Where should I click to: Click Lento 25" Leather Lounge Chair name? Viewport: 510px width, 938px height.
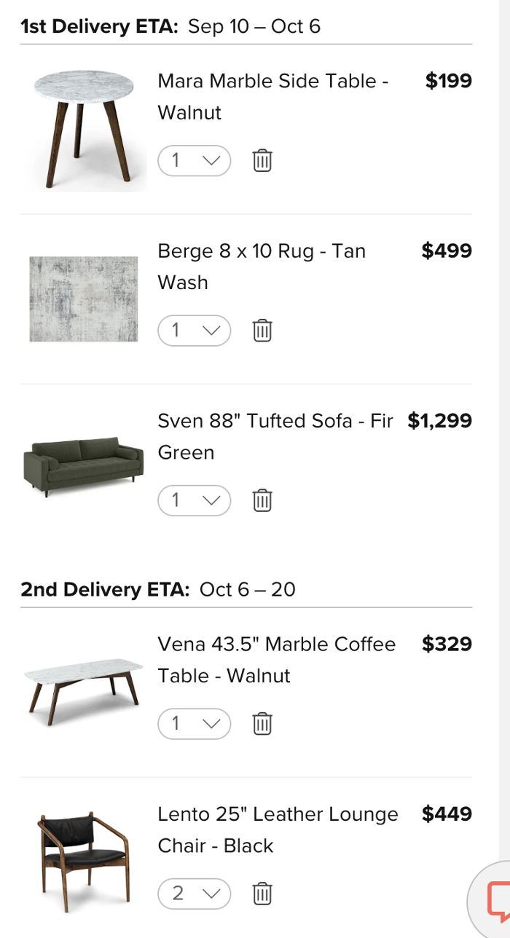click(278, 829)
